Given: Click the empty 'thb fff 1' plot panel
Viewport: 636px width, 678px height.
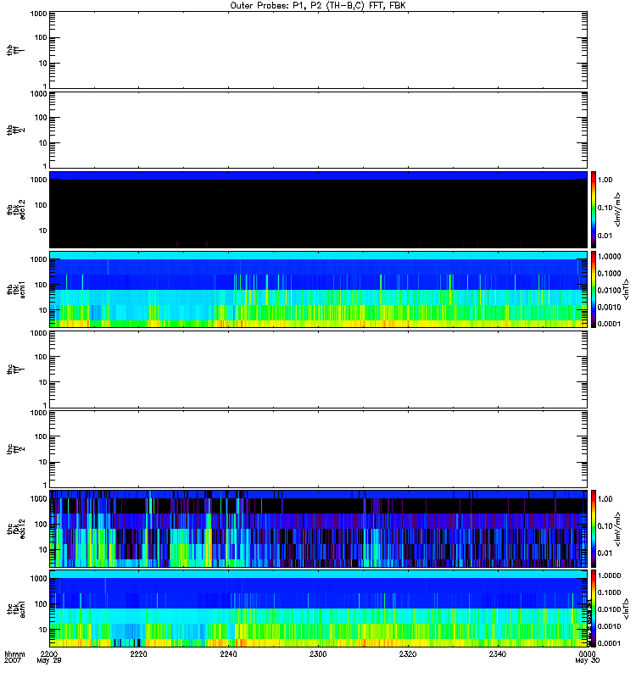Looking at the screenshot, I should [x=318, y=50].
